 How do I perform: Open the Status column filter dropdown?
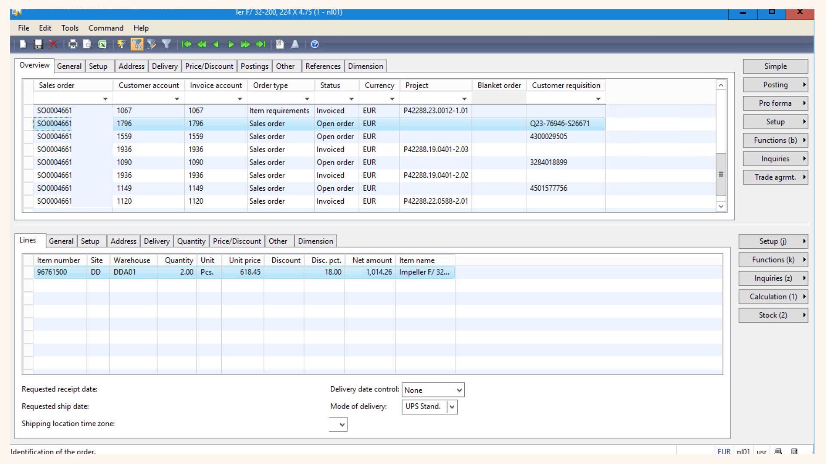[351, 99]
